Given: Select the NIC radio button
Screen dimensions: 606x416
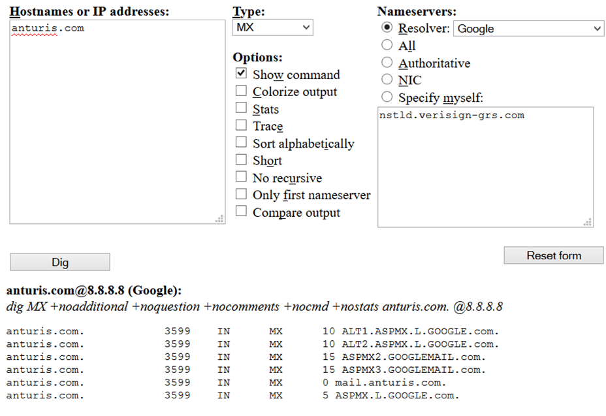Looking at the screenshot, I should (x=387, y=80).
